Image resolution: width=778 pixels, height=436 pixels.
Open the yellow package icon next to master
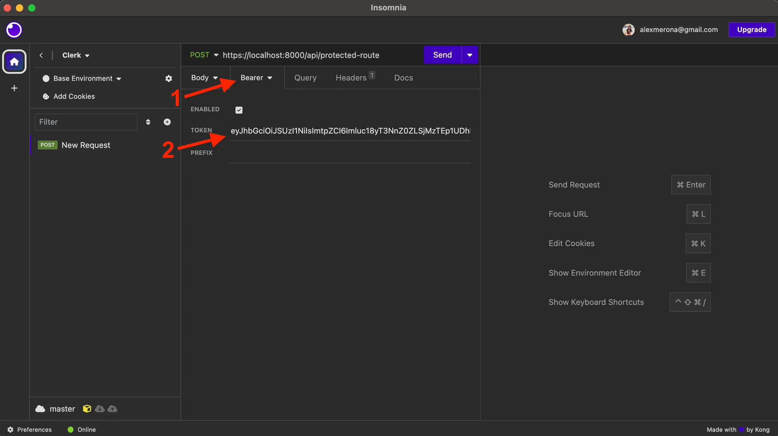point(87,409)
